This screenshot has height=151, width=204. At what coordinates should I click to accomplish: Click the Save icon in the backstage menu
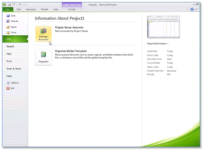click(8, 16)
